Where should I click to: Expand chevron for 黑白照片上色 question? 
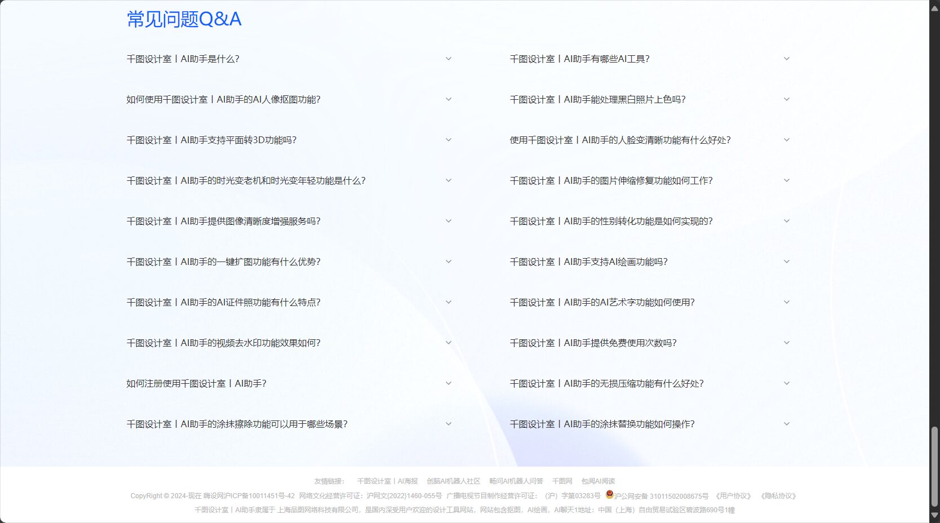click(787, 99)
